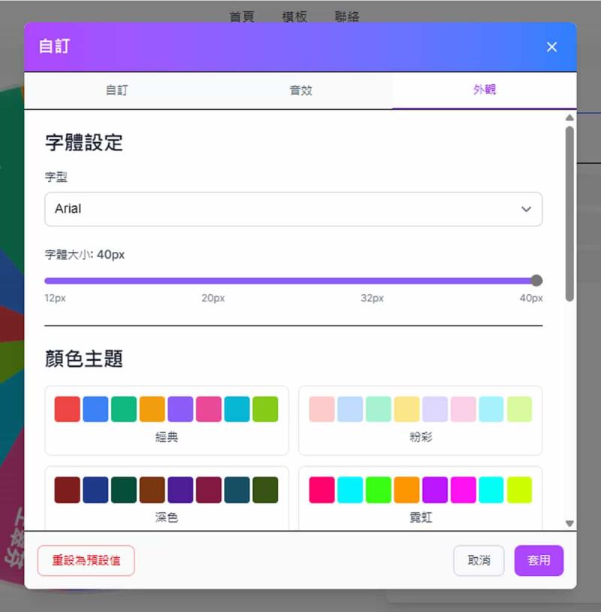Choose the 霓虹 neon color theme
This screenshot has width=601, height=612.
(x=421, y=517)
